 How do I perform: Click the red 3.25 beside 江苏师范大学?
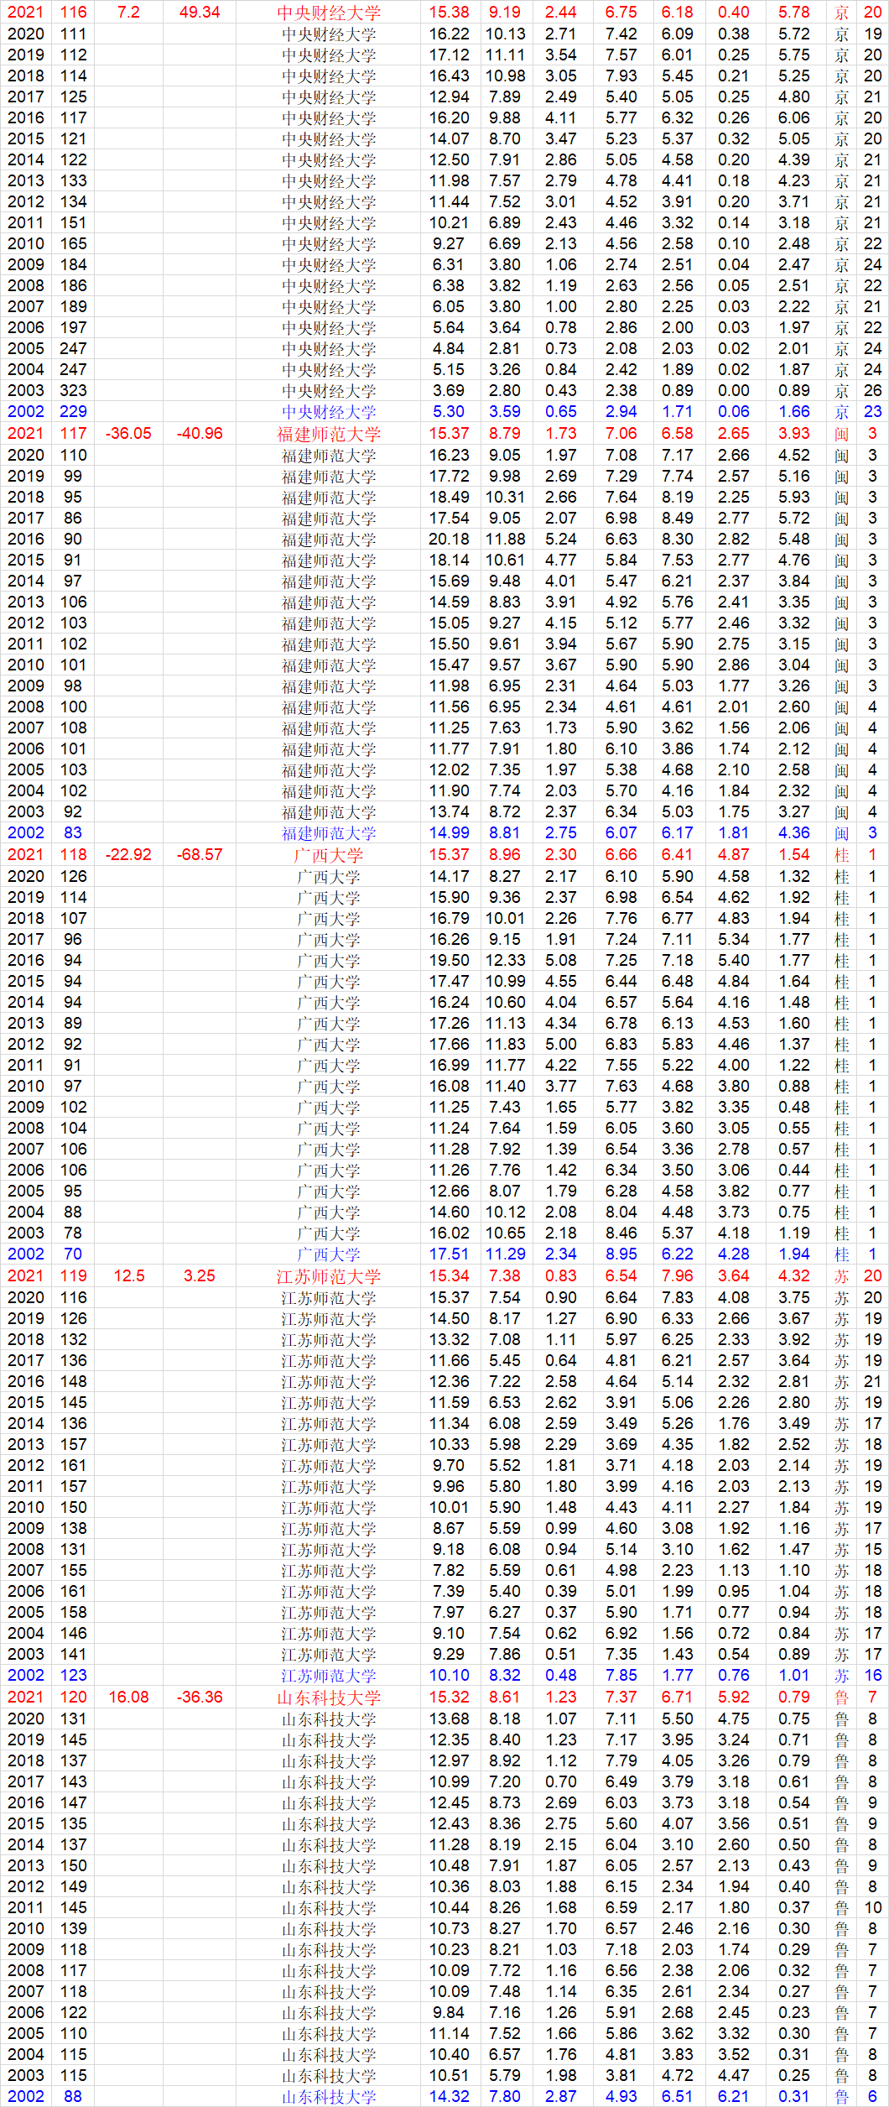(200, 1276)
